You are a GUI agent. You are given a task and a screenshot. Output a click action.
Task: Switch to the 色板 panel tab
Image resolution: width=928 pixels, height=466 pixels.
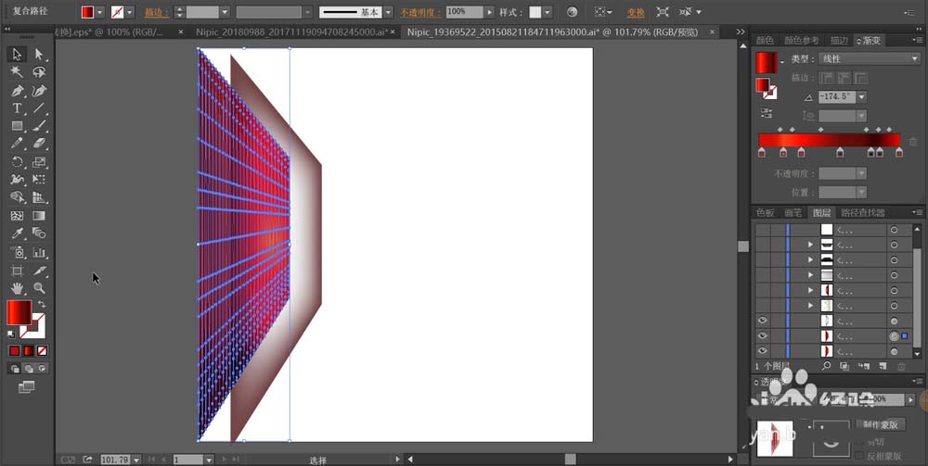coord(766,213)
